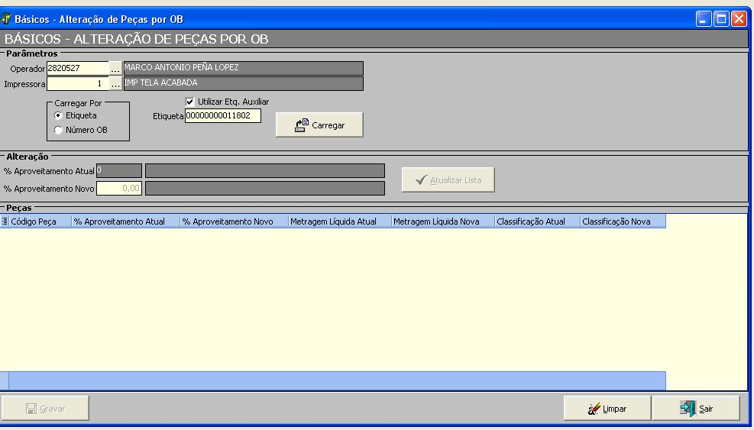Uncheck Utilizar Etq. Auxiliar checkbox

(190, 102)
